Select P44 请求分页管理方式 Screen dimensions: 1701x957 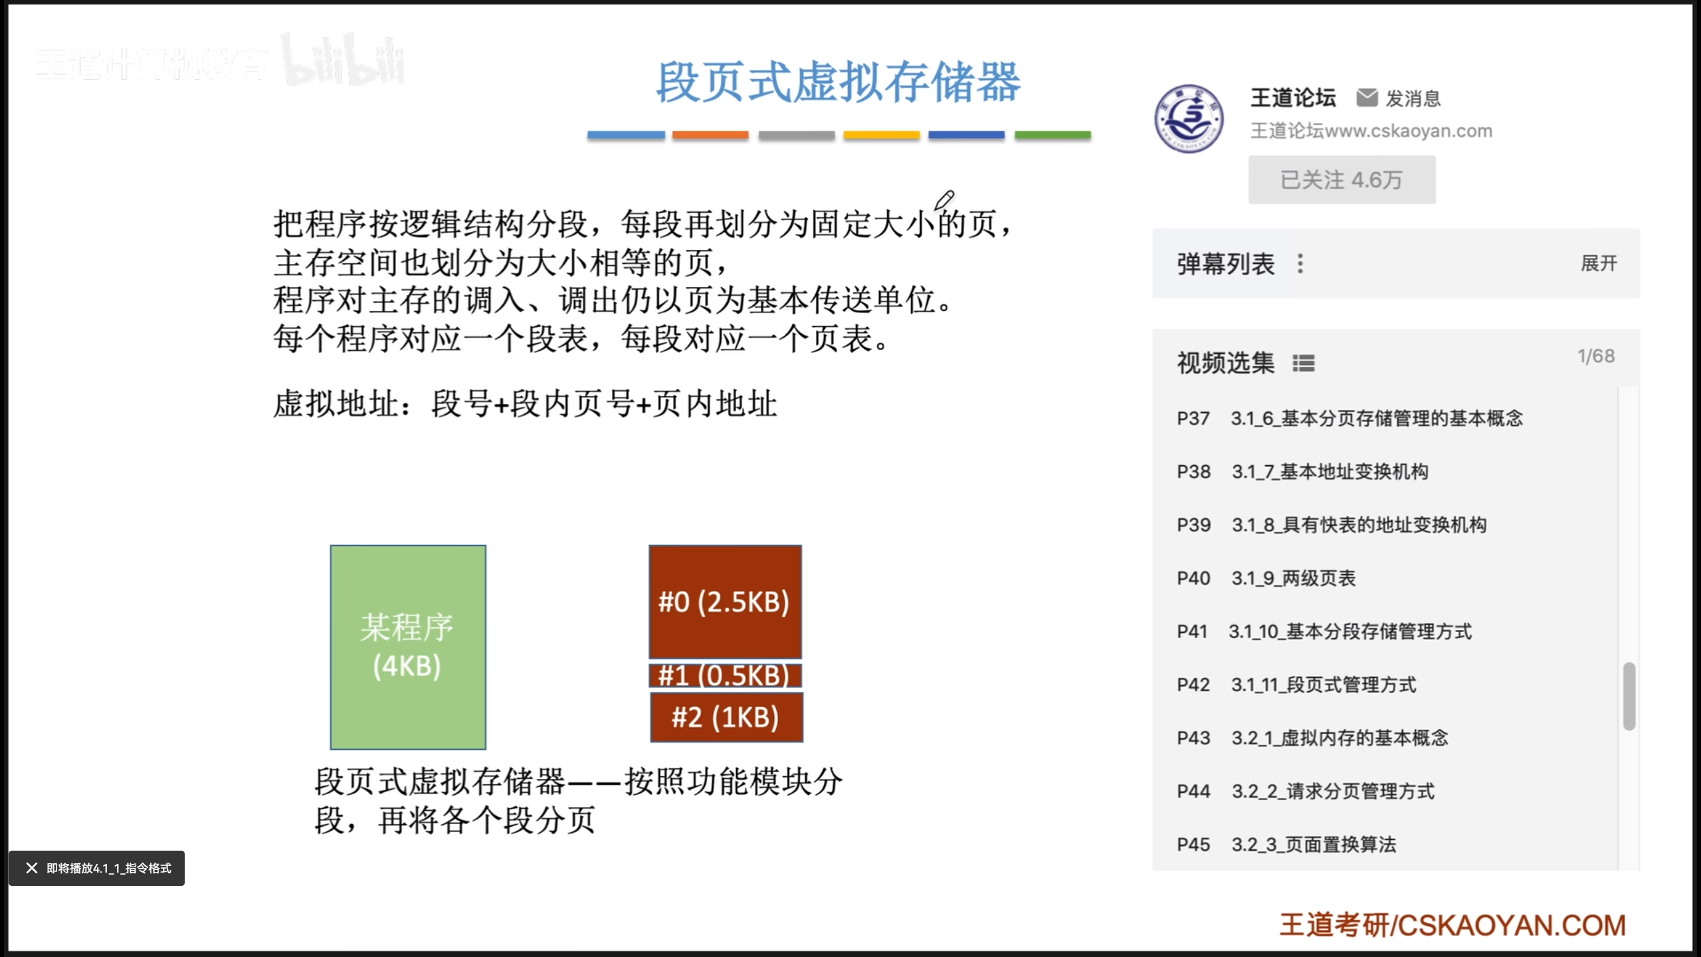[x=1332, y=792]
